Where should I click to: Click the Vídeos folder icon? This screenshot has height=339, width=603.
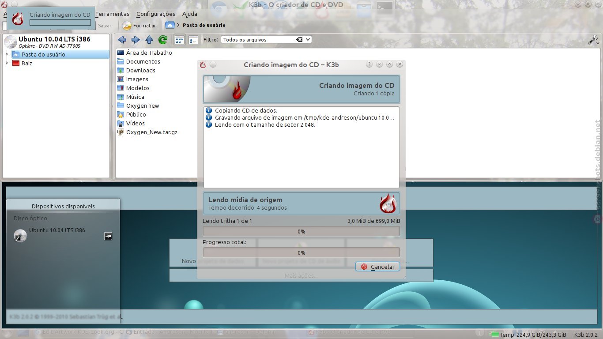tap(121, 123)
